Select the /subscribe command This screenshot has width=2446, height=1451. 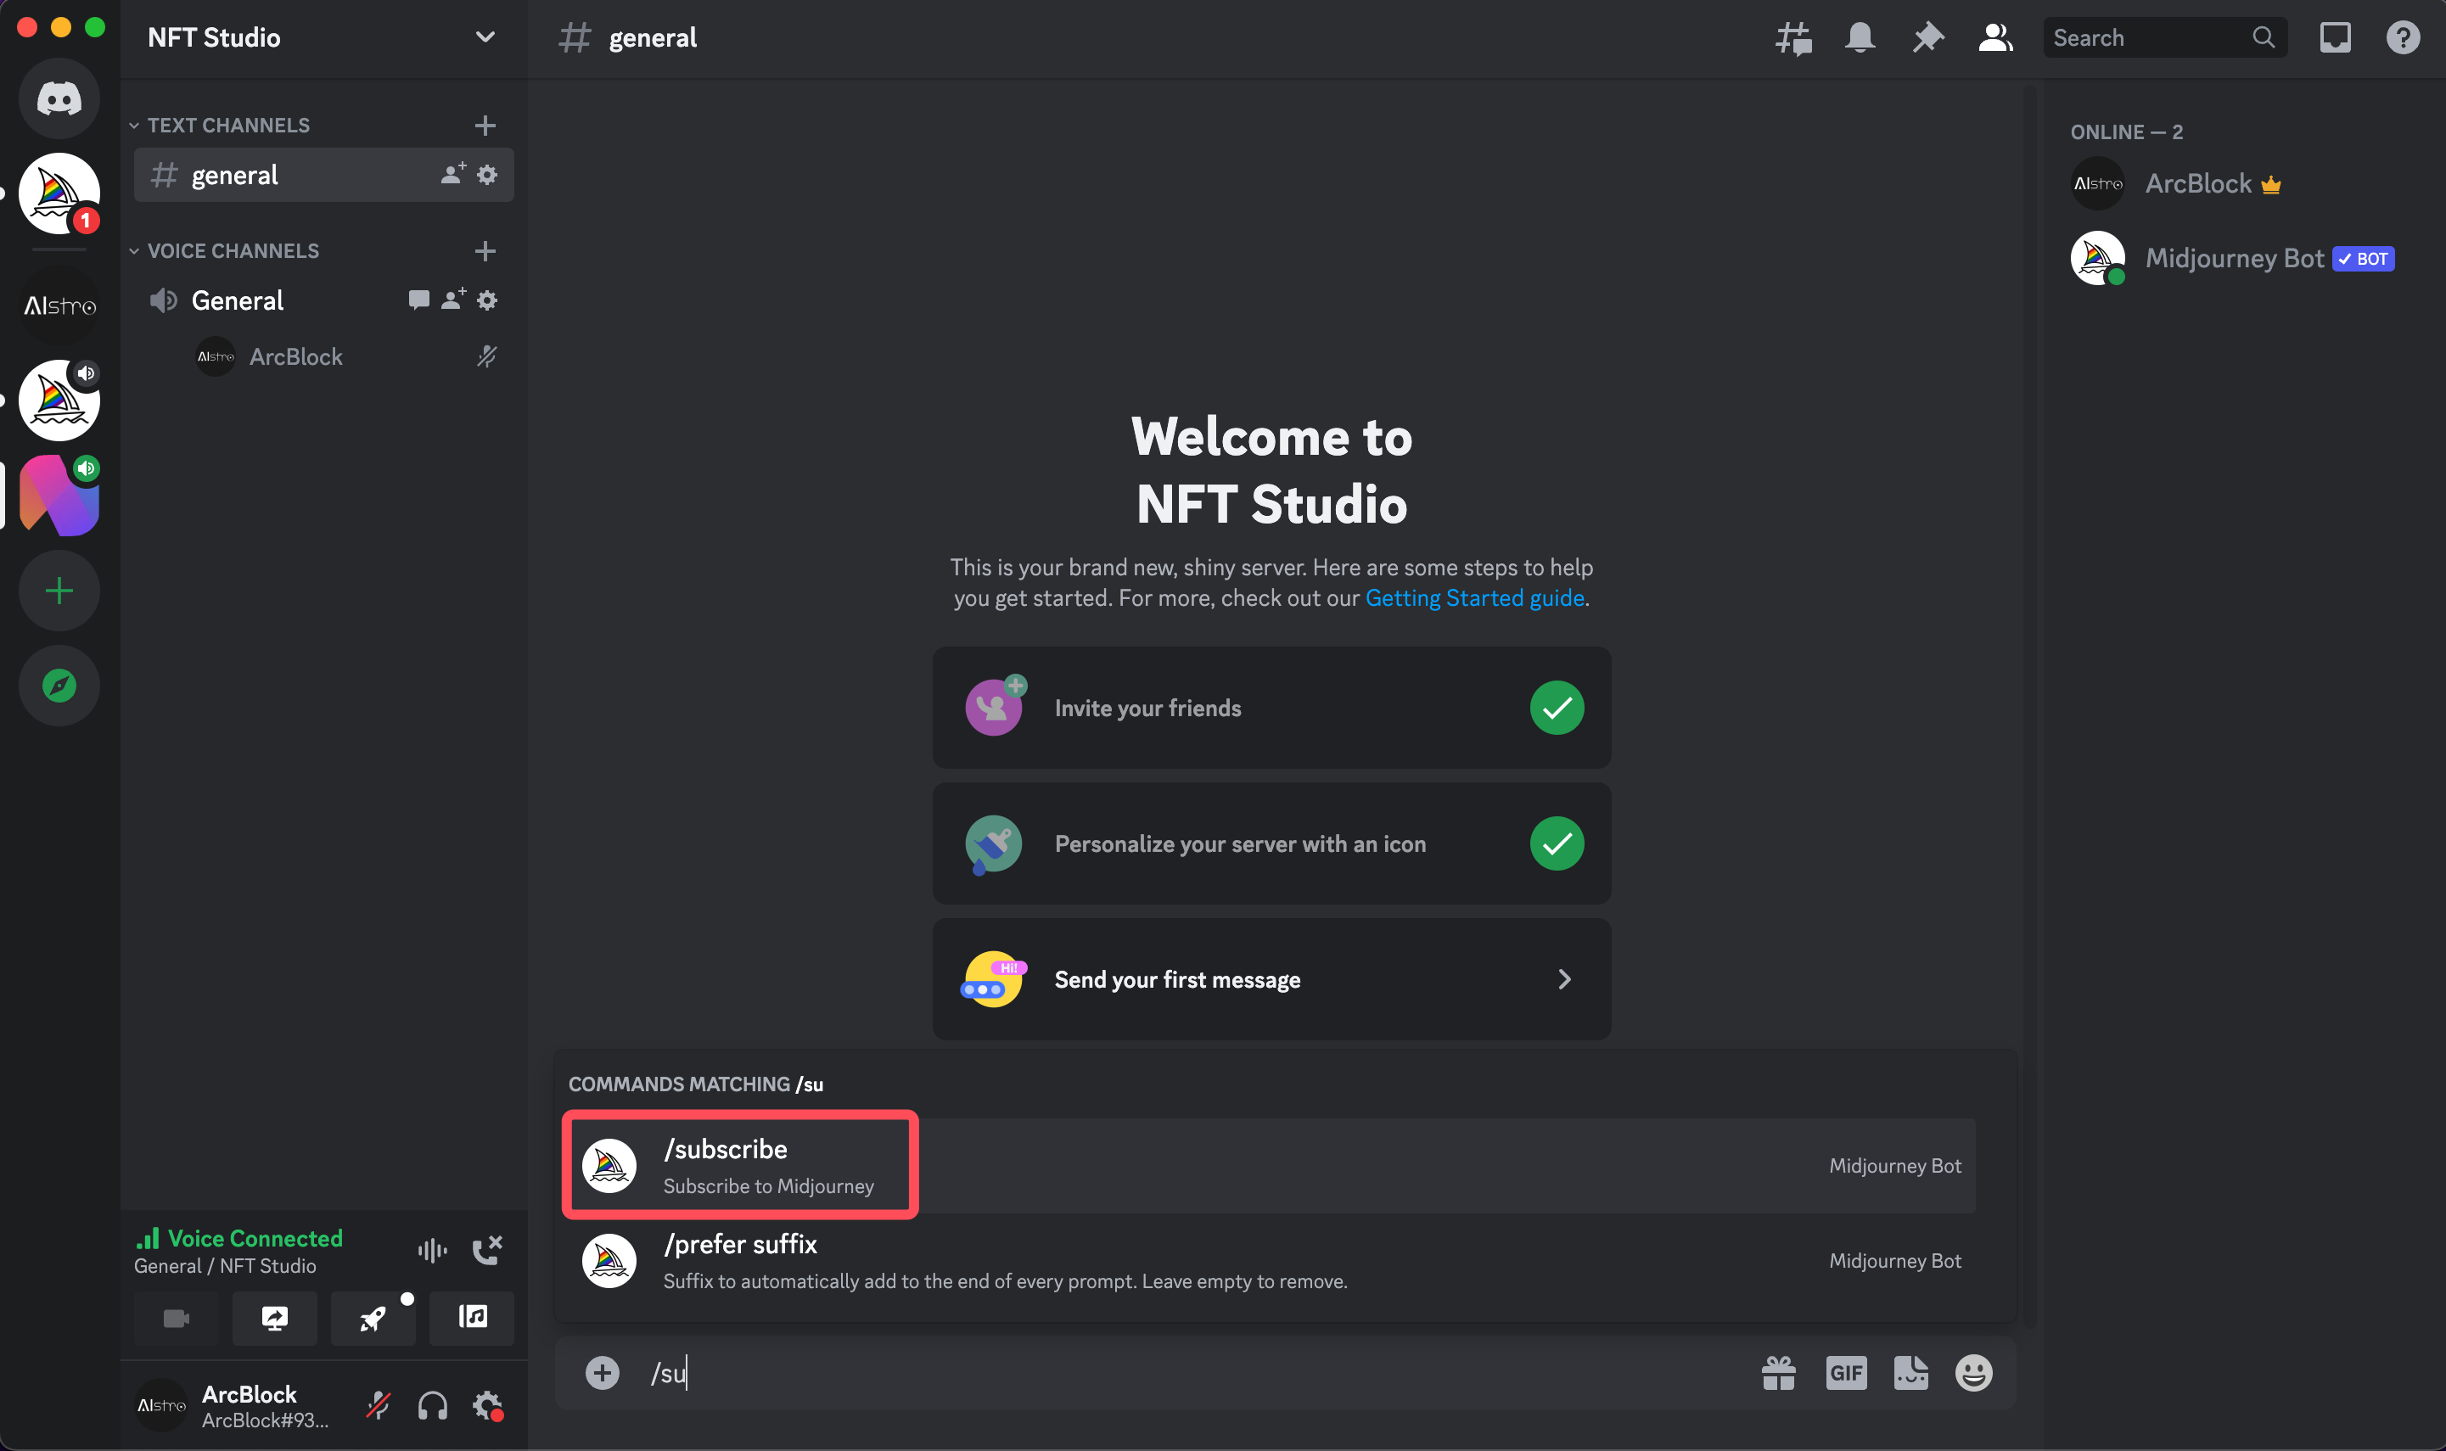pyautogui.click(x=740, y=1164)
